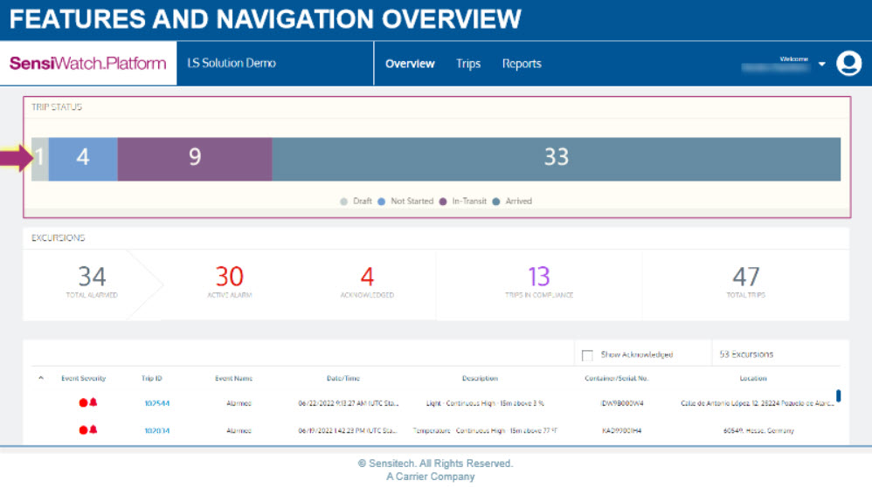Viewport: 872px width, 487px height.
Task: Click the red severity dot in second row
Action: [84, 430]
